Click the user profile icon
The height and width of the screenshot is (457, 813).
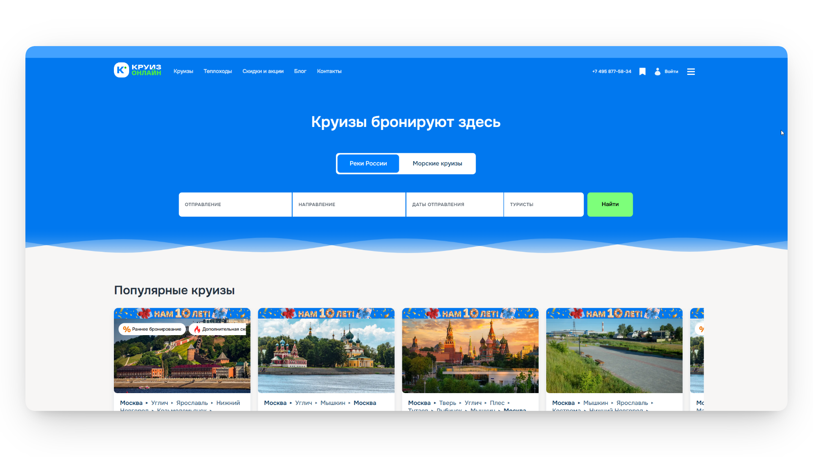[658, 72]
